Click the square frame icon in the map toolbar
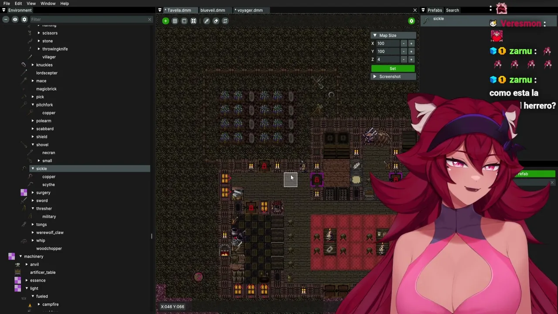 click(x=184, y=21)
